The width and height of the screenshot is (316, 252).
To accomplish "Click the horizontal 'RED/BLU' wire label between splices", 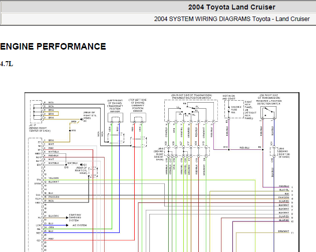I will click(x=244, y=148).
